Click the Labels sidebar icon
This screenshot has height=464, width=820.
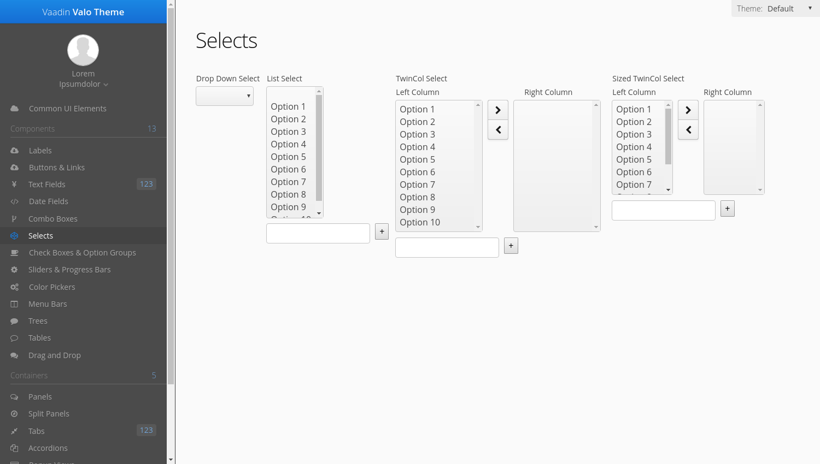coord(15,151)
